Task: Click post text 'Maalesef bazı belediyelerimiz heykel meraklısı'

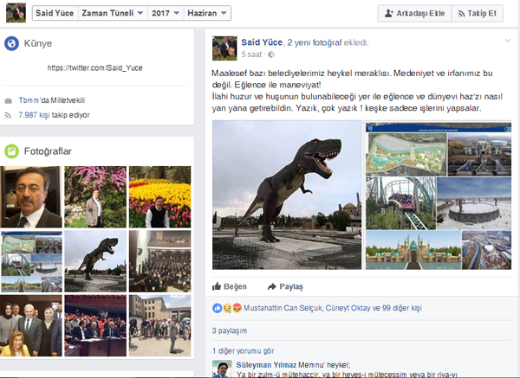Action: click(x=301, y=74)
